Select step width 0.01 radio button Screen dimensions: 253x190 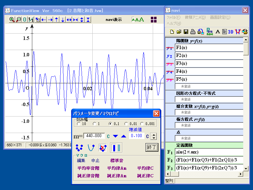126,124
